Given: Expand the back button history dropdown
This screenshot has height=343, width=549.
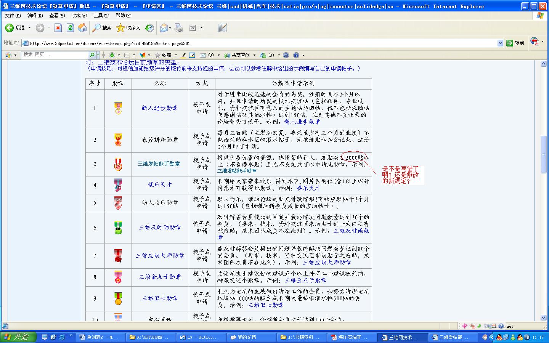Looking at the screenshot, I should pos(29,28).
